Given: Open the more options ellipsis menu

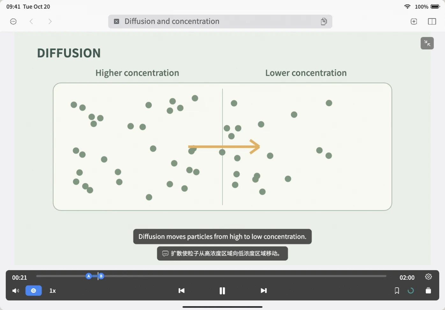Looking at the screenshot, I should pyautogui.click(x=13, y=22).
